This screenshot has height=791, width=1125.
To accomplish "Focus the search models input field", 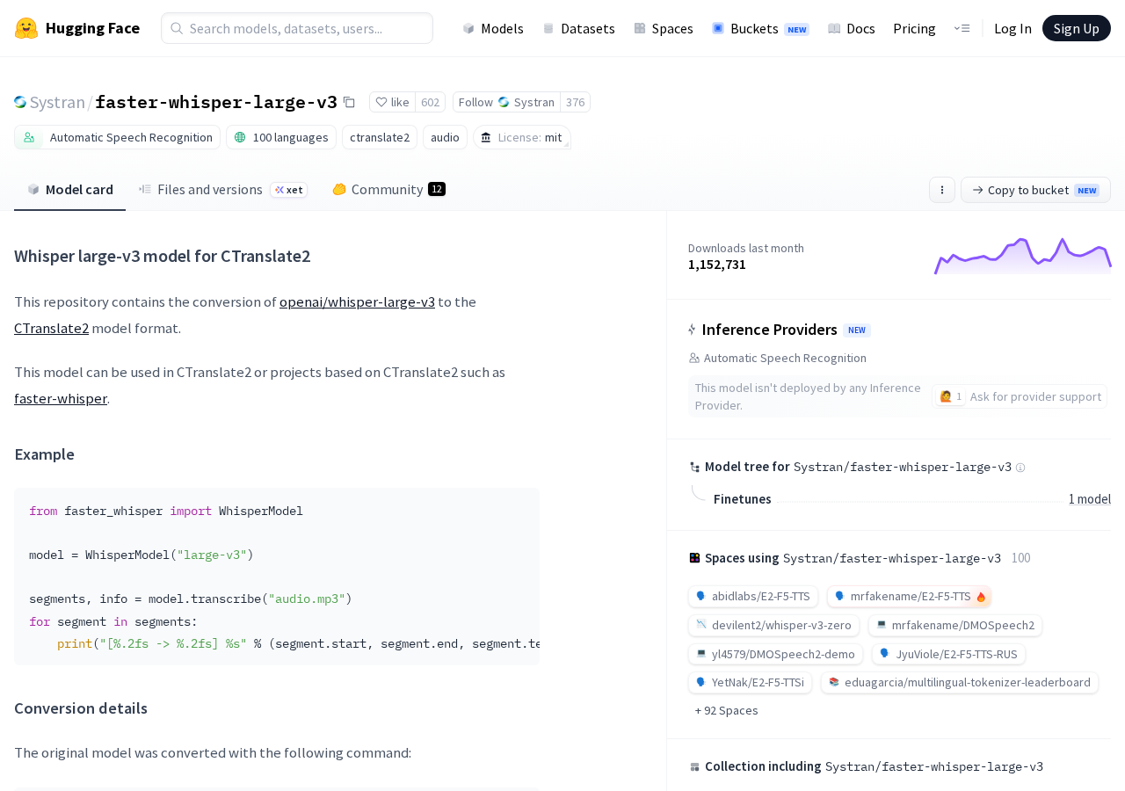I will click(x=297, y=28).
